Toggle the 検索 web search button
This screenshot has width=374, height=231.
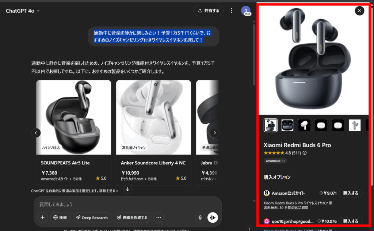(60, 218)
